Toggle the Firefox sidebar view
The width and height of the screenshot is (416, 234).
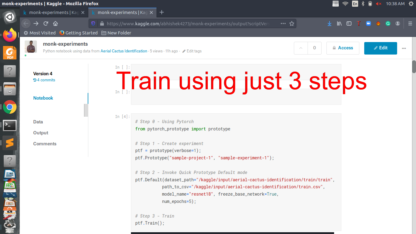(x=349, y=23)
